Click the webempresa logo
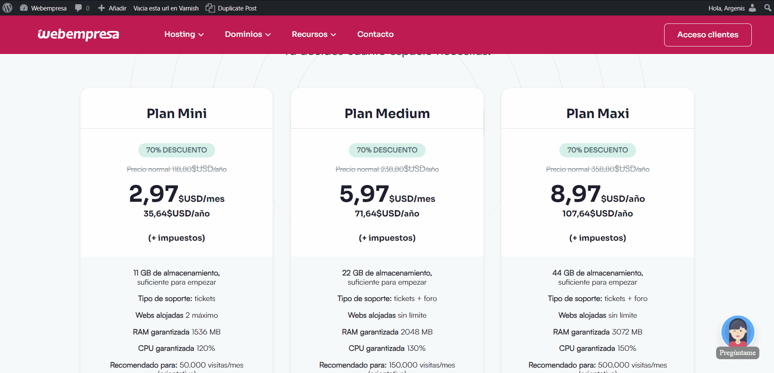Viewport: 774px width, 373px height. coord(78,34)
